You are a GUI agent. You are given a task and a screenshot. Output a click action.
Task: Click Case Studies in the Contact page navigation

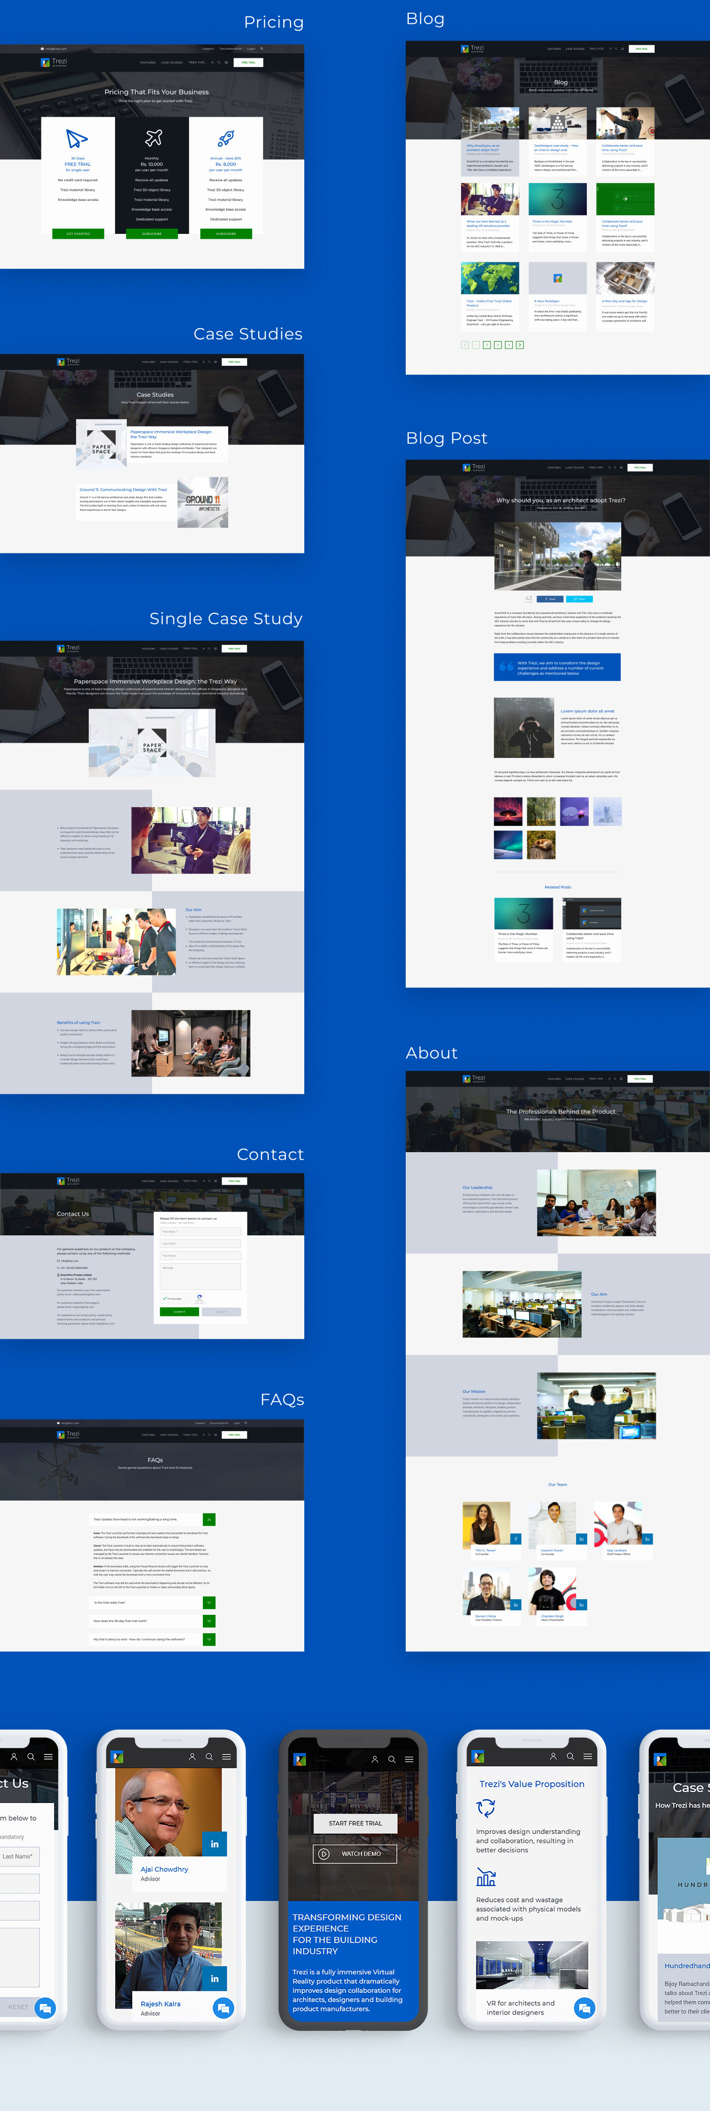[x=169, y=1181]
